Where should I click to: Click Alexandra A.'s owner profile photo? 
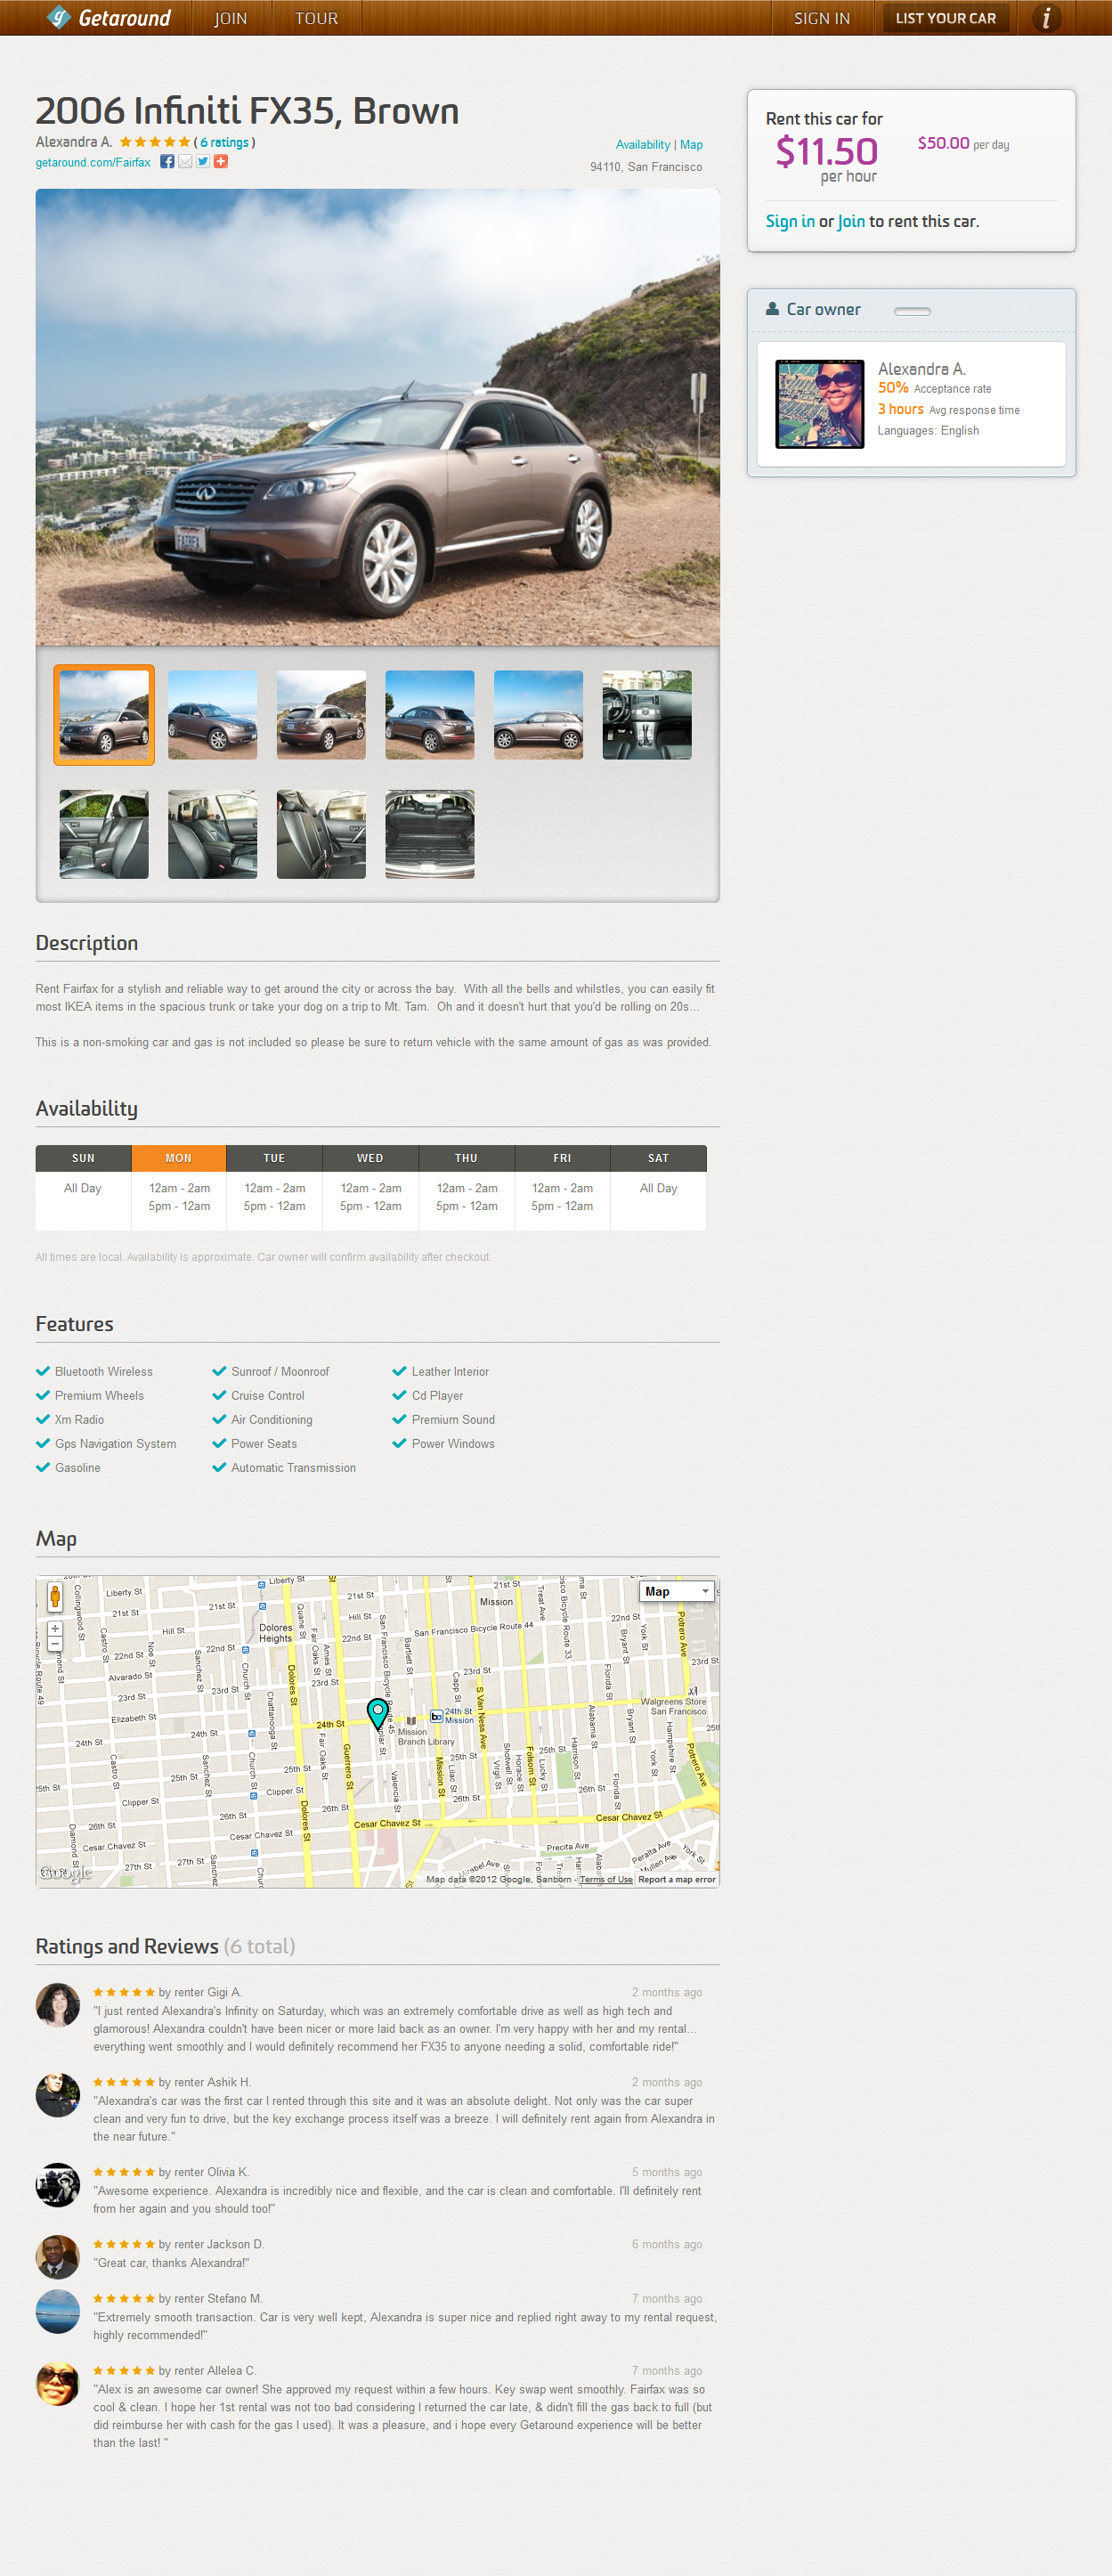point(820,404)
